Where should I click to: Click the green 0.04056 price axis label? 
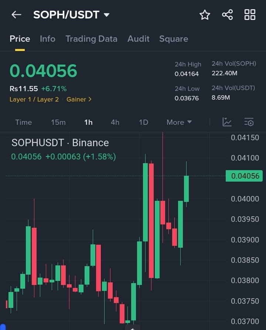tap(244, 176)
